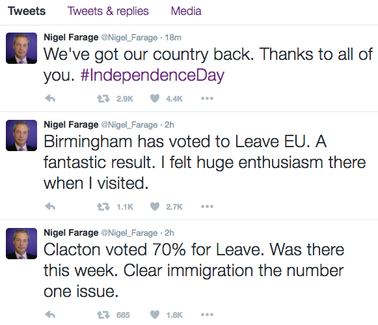Screen dimensions: 378x325
Task: Retweet the Clacton tweet
Action: coord(103,315)
